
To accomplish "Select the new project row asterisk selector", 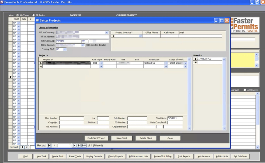I will (x=41, y=66).
